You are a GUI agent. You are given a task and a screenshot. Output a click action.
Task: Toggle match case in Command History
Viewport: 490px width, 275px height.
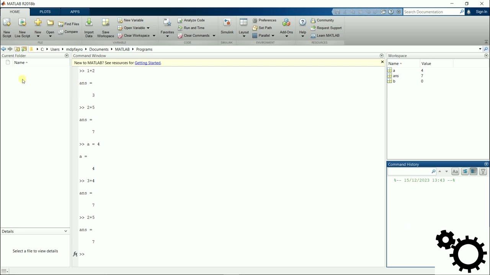[455, 171]
